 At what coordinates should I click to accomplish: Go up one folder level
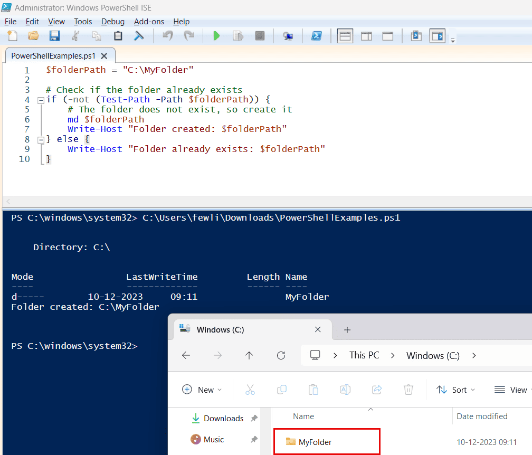click(249, 356)
